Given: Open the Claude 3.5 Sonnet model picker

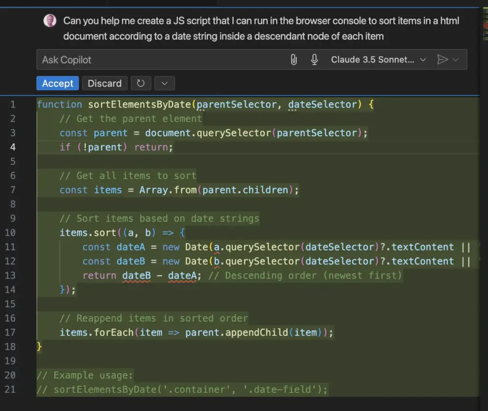Looking at the screenshot, I should click(x=378, y=60).
